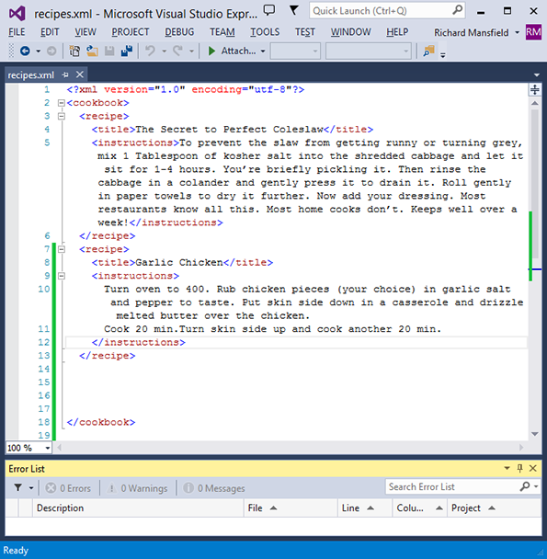Toggle the 0 Messages filter
The image size is (547, 559).
(214, 488)
